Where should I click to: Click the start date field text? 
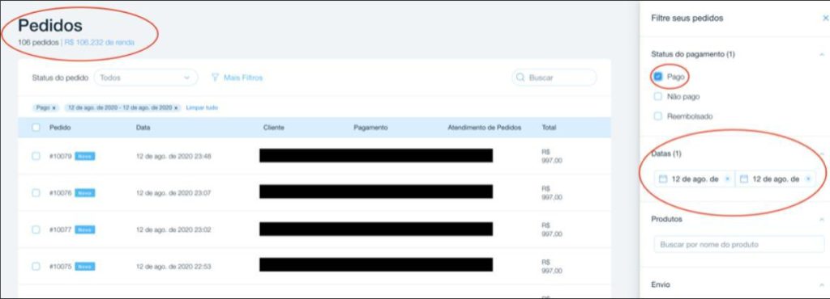[695, 179]
